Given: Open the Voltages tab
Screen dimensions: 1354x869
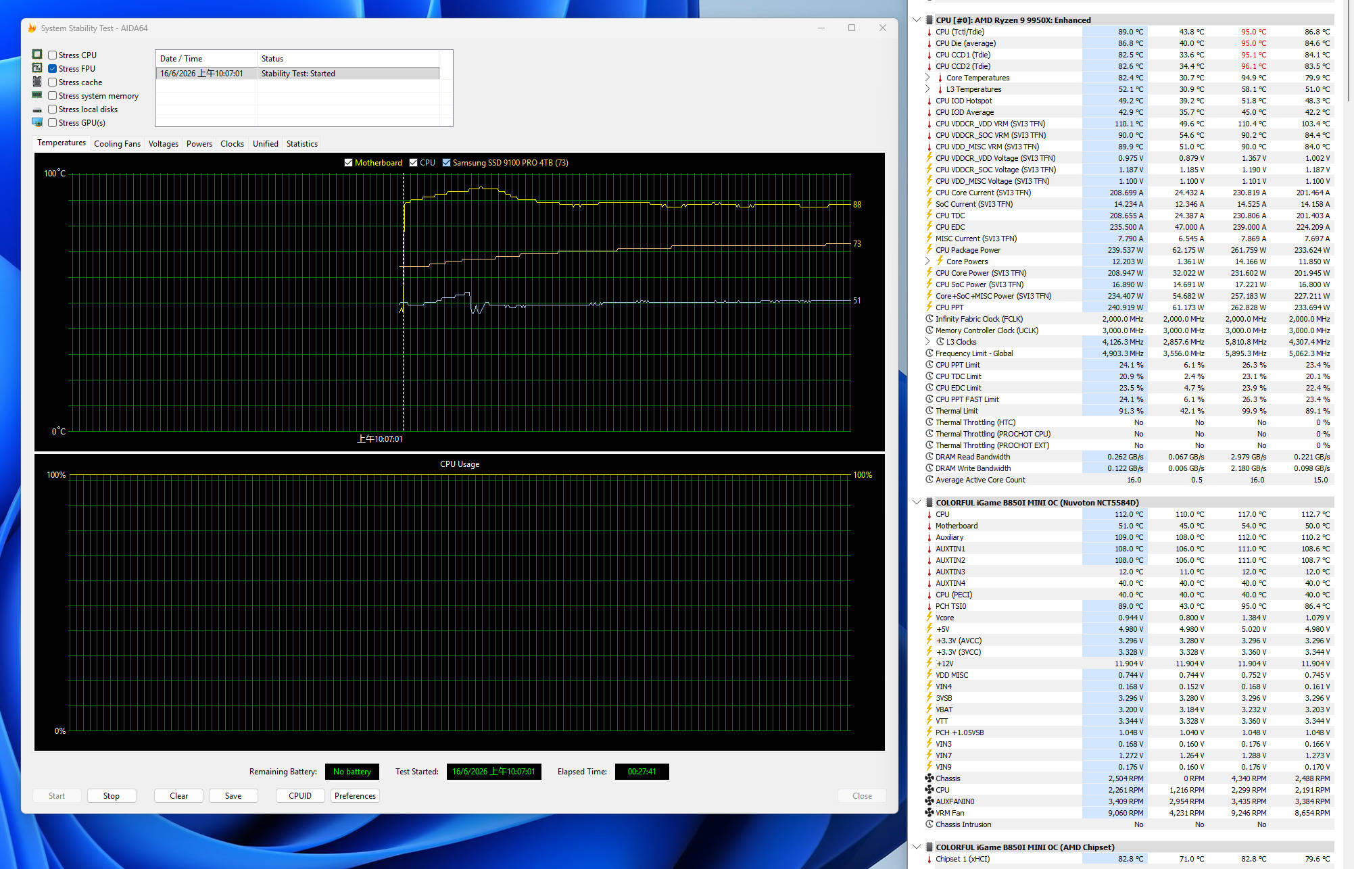Looking at the screenshot, I should 164,144.
